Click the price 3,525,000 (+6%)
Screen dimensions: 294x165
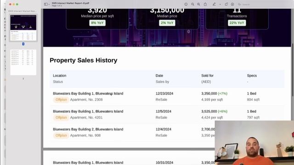pos(215,111)
